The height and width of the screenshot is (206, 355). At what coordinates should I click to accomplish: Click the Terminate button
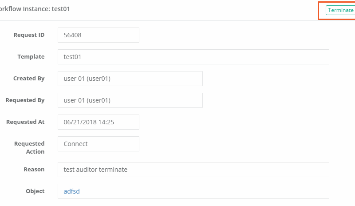(340, 10)
